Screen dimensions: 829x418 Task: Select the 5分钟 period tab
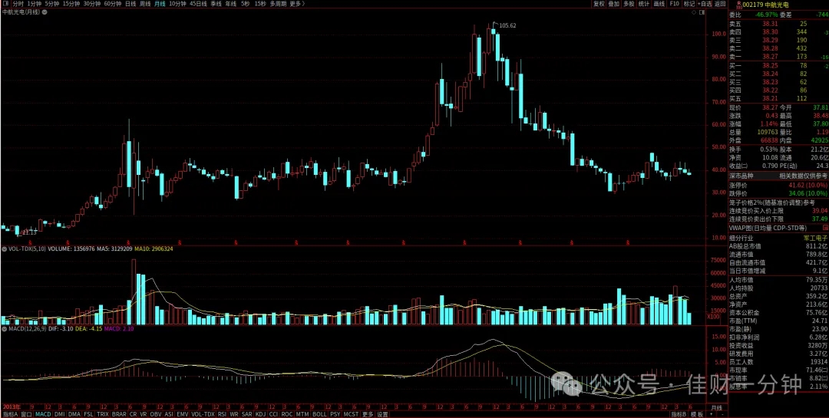[x=52, y=4]
